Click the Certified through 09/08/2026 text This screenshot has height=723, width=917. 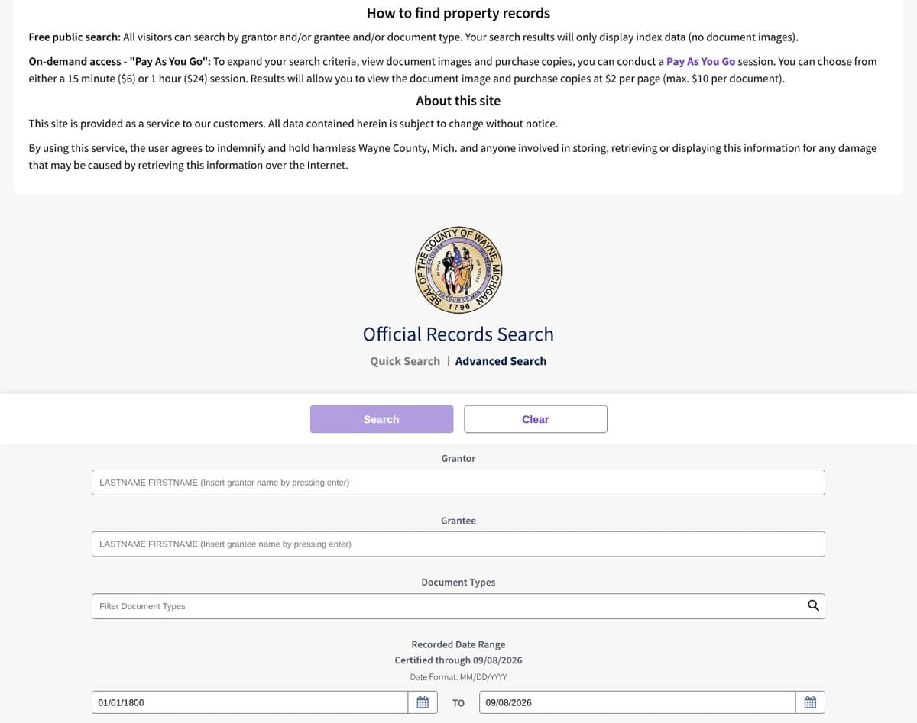(x=458, y=660)
